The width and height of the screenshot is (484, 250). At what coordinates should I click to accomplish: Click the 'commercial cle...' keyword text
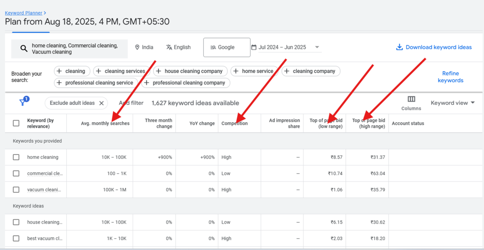point(45,173)
